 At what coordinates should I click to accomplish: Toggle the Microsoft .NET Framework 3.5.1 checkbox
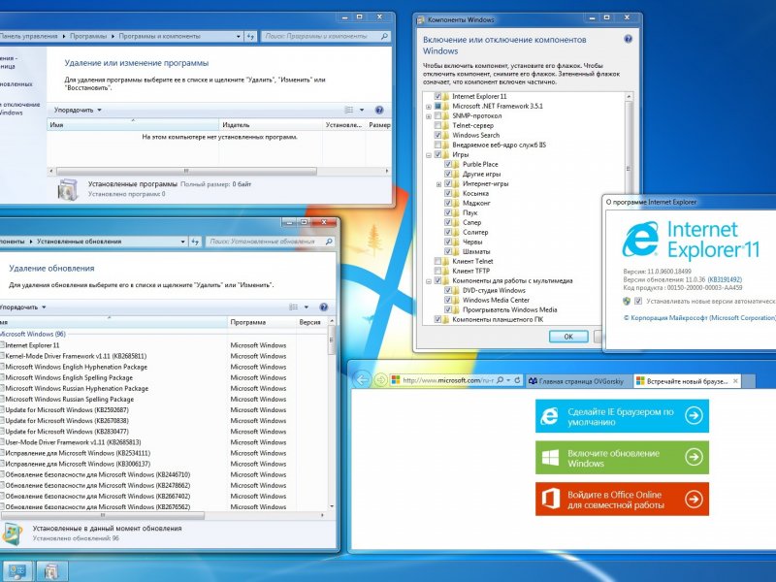pyautogui.click(x=437, y=106)
